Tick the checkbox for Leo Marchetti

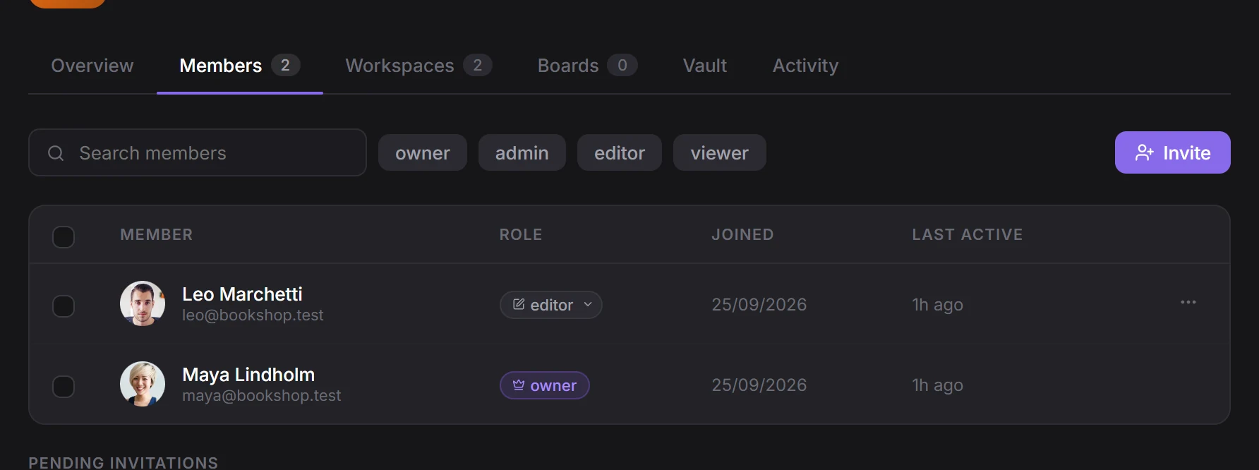click(x=64, y=306)
